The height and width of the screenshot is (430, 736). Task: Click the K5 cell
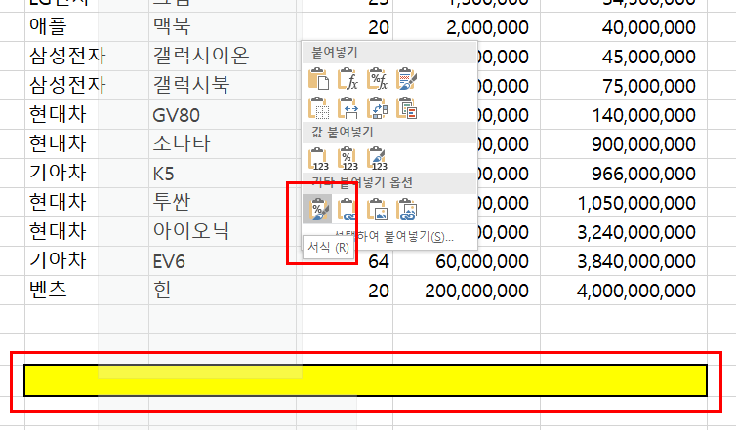pos(223,173)
